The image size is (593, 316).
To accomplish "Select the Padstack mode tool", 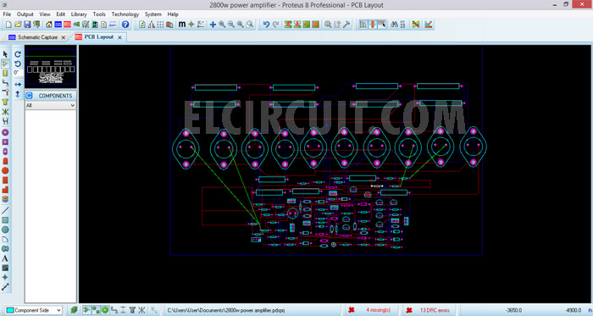I will 5,199.
